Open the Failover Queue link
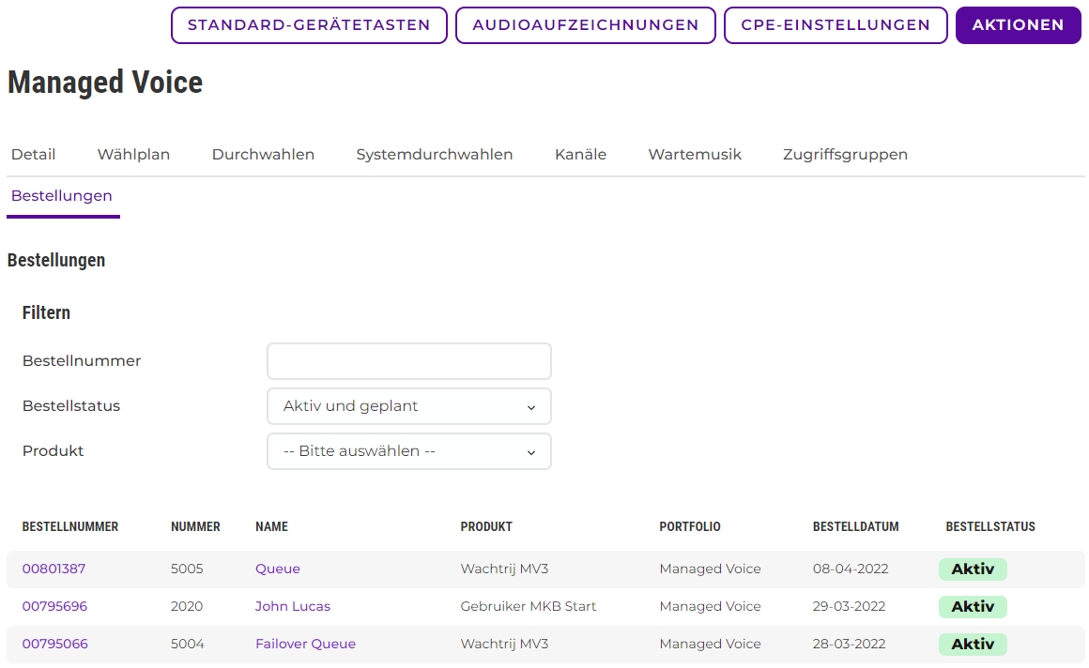This screenshot has height=668, width=1089. [x=305, y=644]
